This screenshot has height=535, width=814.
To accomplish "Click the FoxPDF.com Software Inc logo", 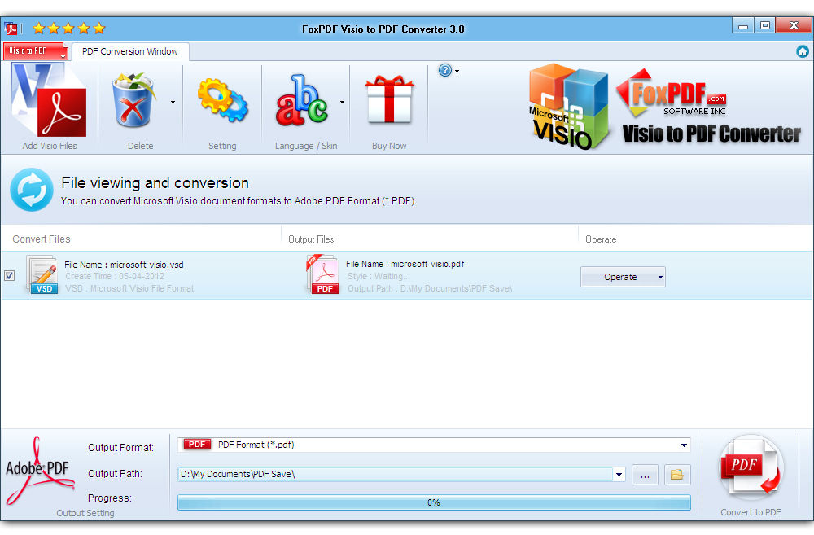I will [x=671, y=93].
